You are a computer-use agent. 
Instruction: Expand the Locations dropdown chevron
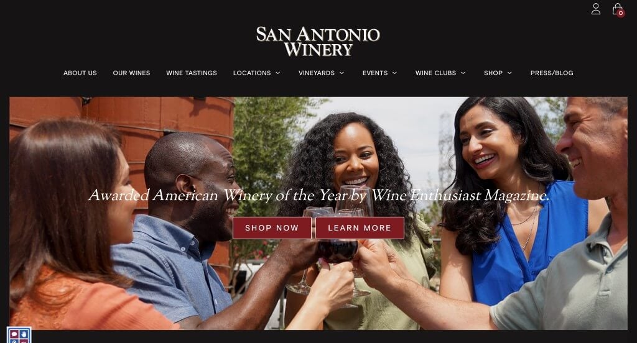pyautogui.click(x=278, y=73)
